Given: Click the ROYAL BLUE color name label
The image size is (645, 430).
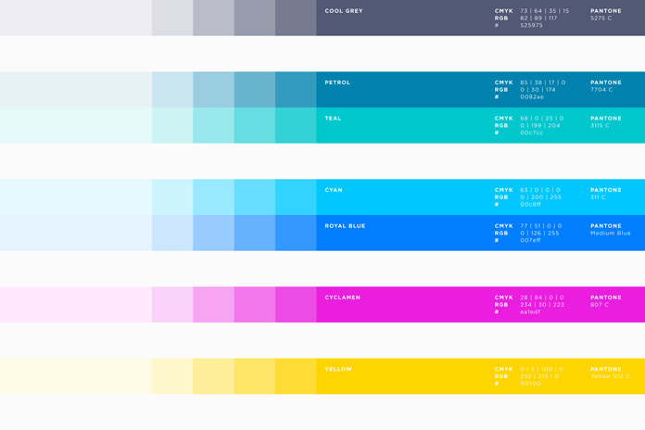Looking at the screenshot, I should pyautogui.click(x=345, y=226).
